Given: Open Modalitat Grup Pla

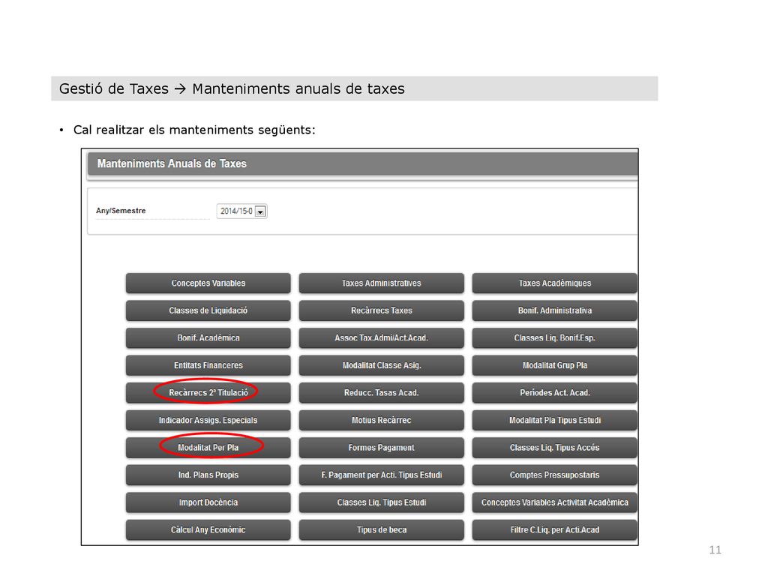Looking at the screenshot, I should click(x=554, y=365).
